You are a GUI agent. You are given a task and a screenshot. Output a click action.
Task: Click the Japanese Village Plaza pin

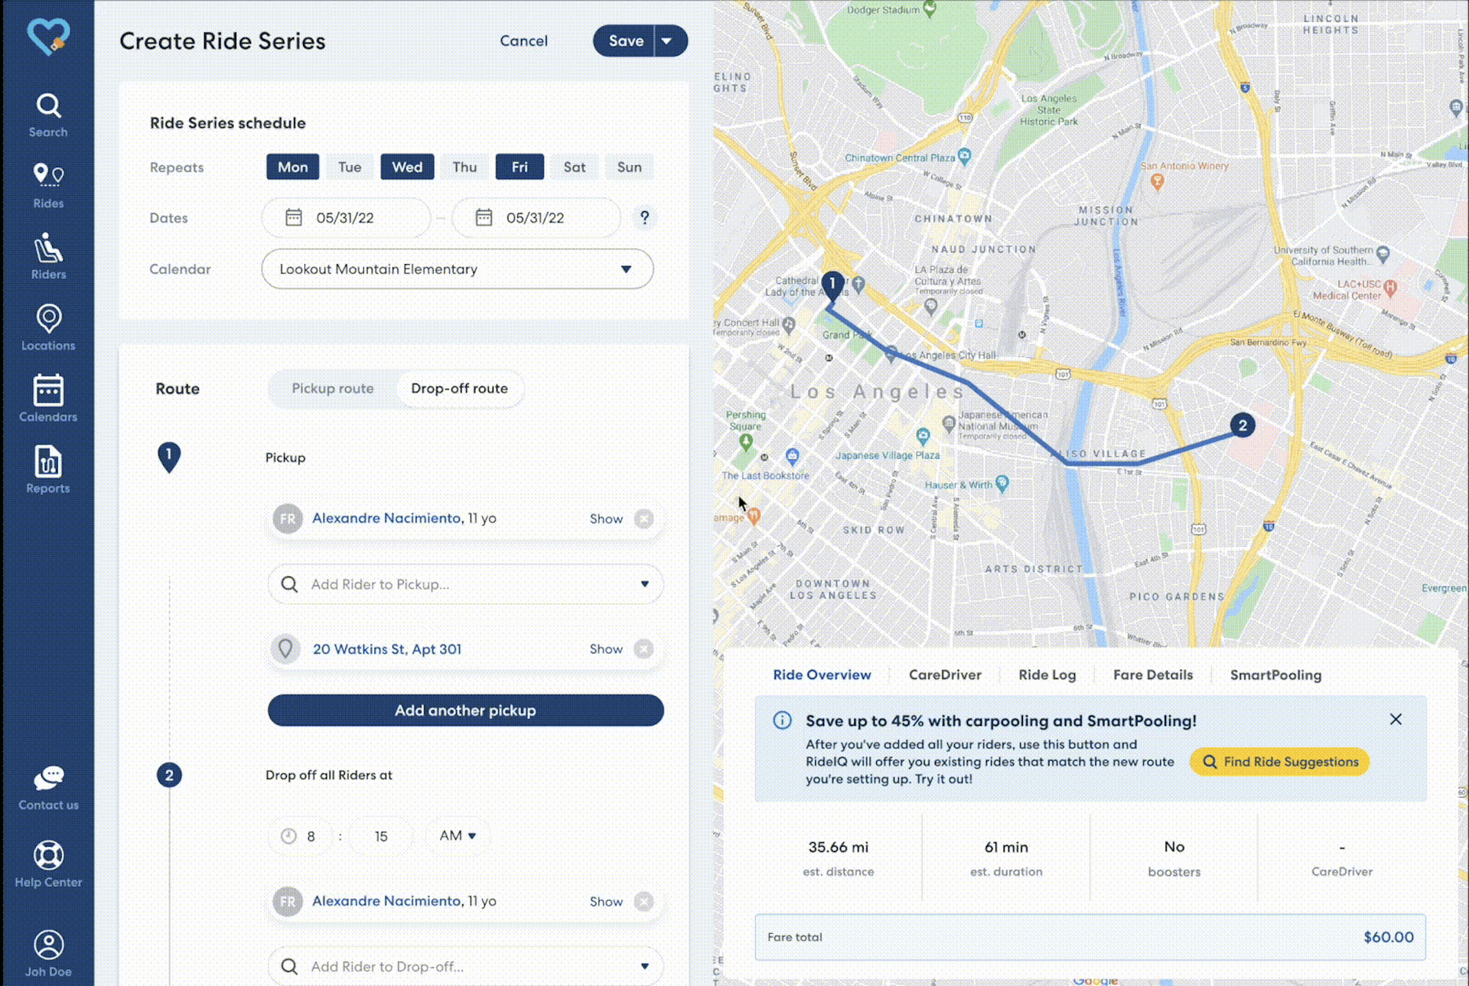(923, 436)
